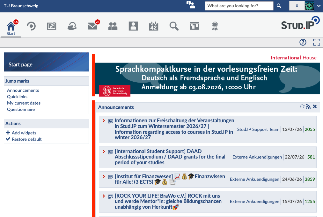Open the Community people icon
Screen dimensions: 323x217
[113, 26]
